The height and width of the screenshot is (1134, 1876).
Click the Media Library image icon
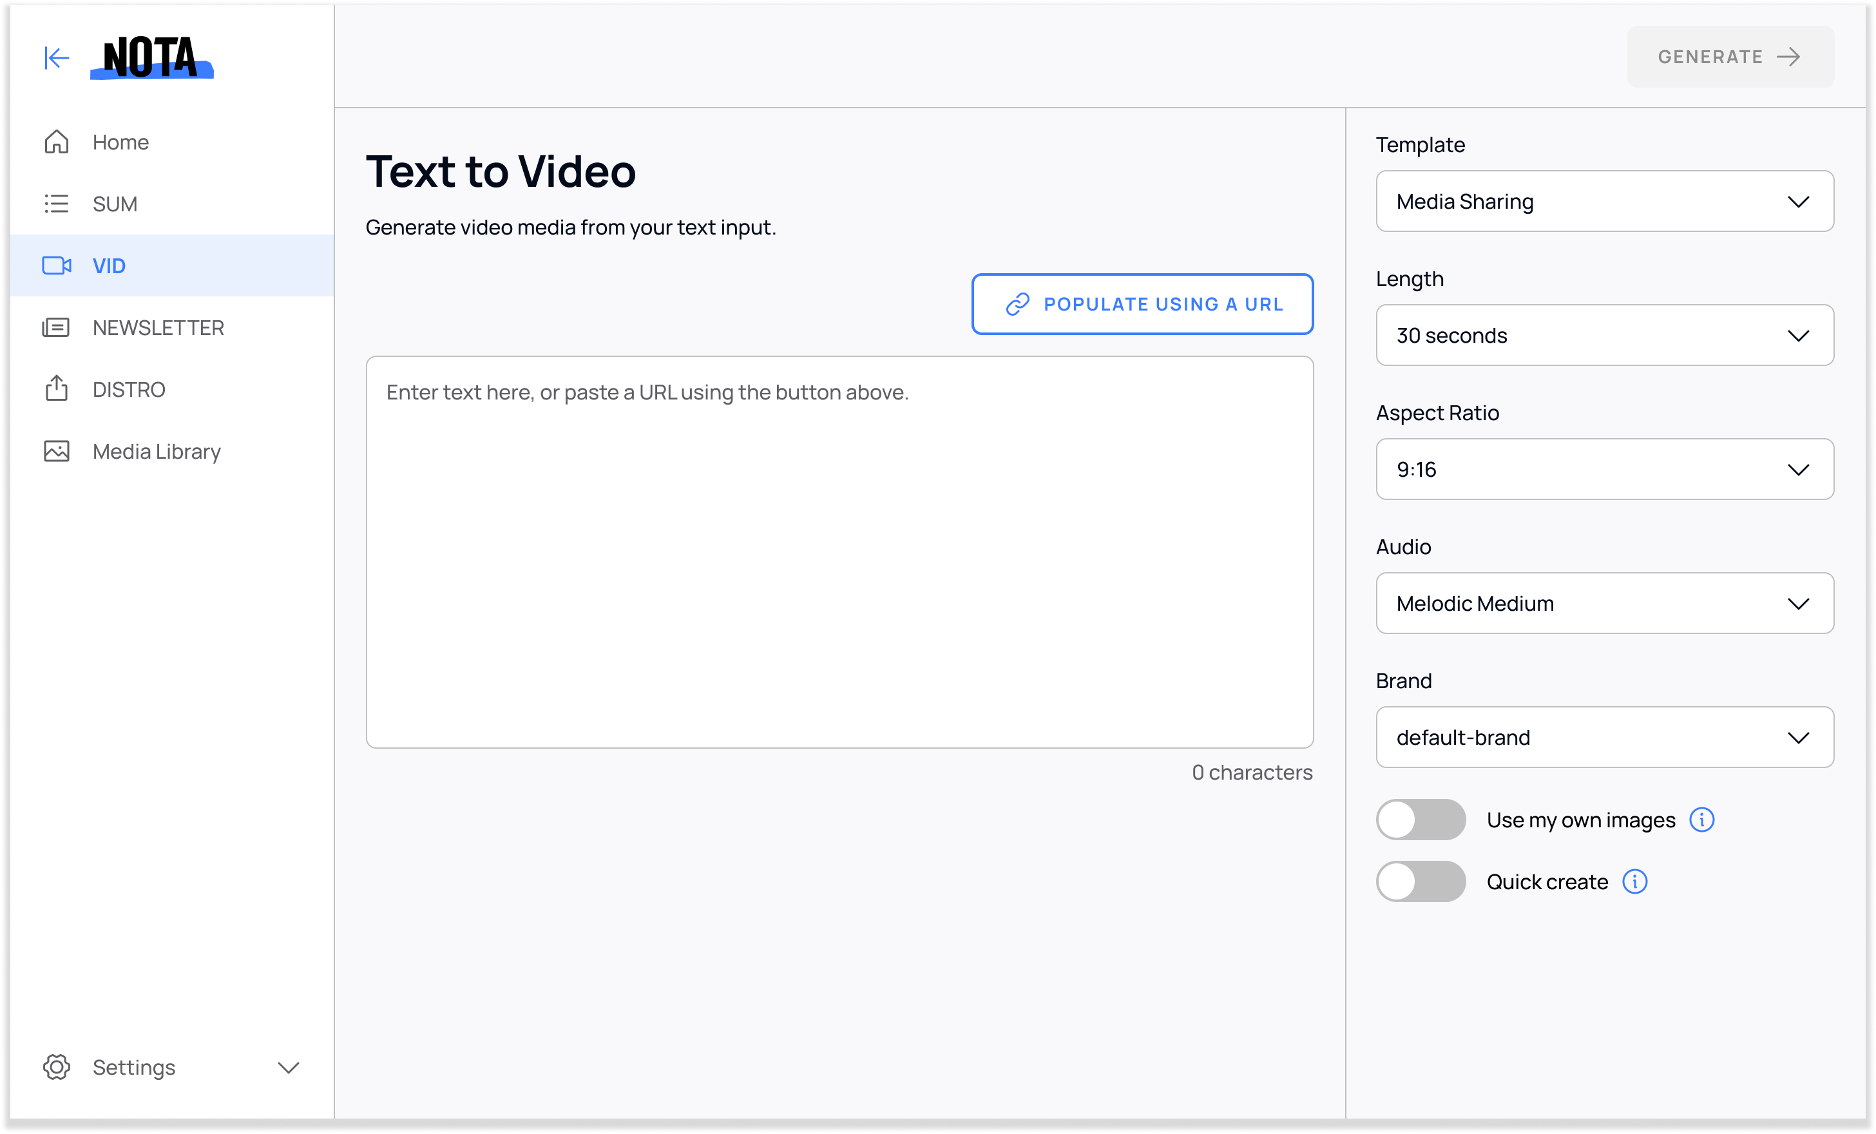pos(56,451)
